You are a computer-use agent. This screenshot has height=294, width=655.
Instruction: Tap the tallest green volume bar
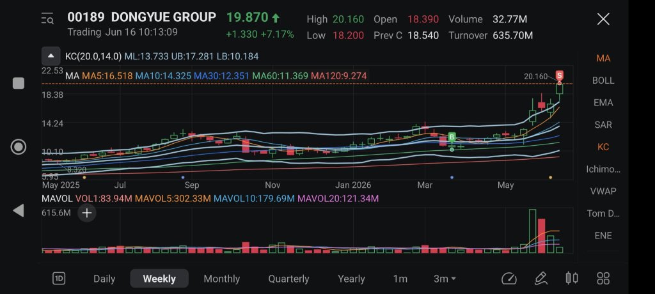coord(532,231)
